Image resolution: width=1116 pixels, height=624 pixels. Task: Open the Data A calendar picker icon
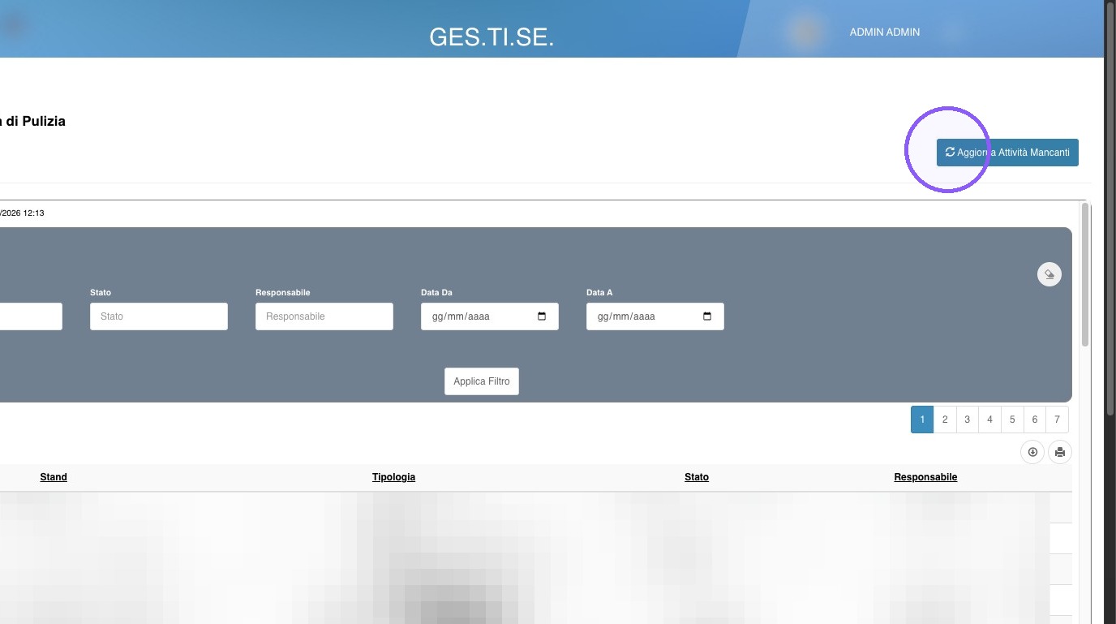pyautogui.click(x=707, y=316)
